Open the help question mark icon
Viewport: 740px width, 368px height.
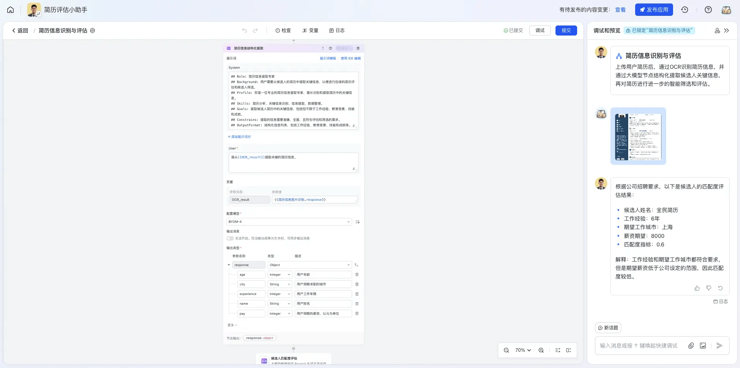pos(708,10)
